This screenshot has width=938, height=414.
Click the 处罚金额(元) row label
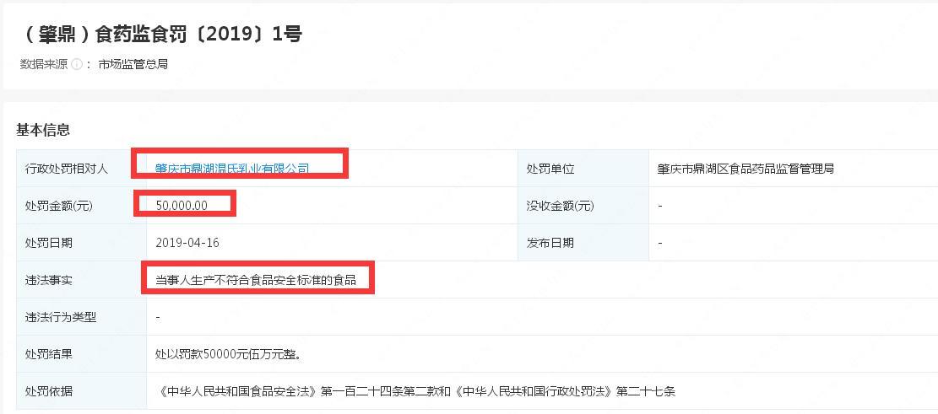click(61, 206)
